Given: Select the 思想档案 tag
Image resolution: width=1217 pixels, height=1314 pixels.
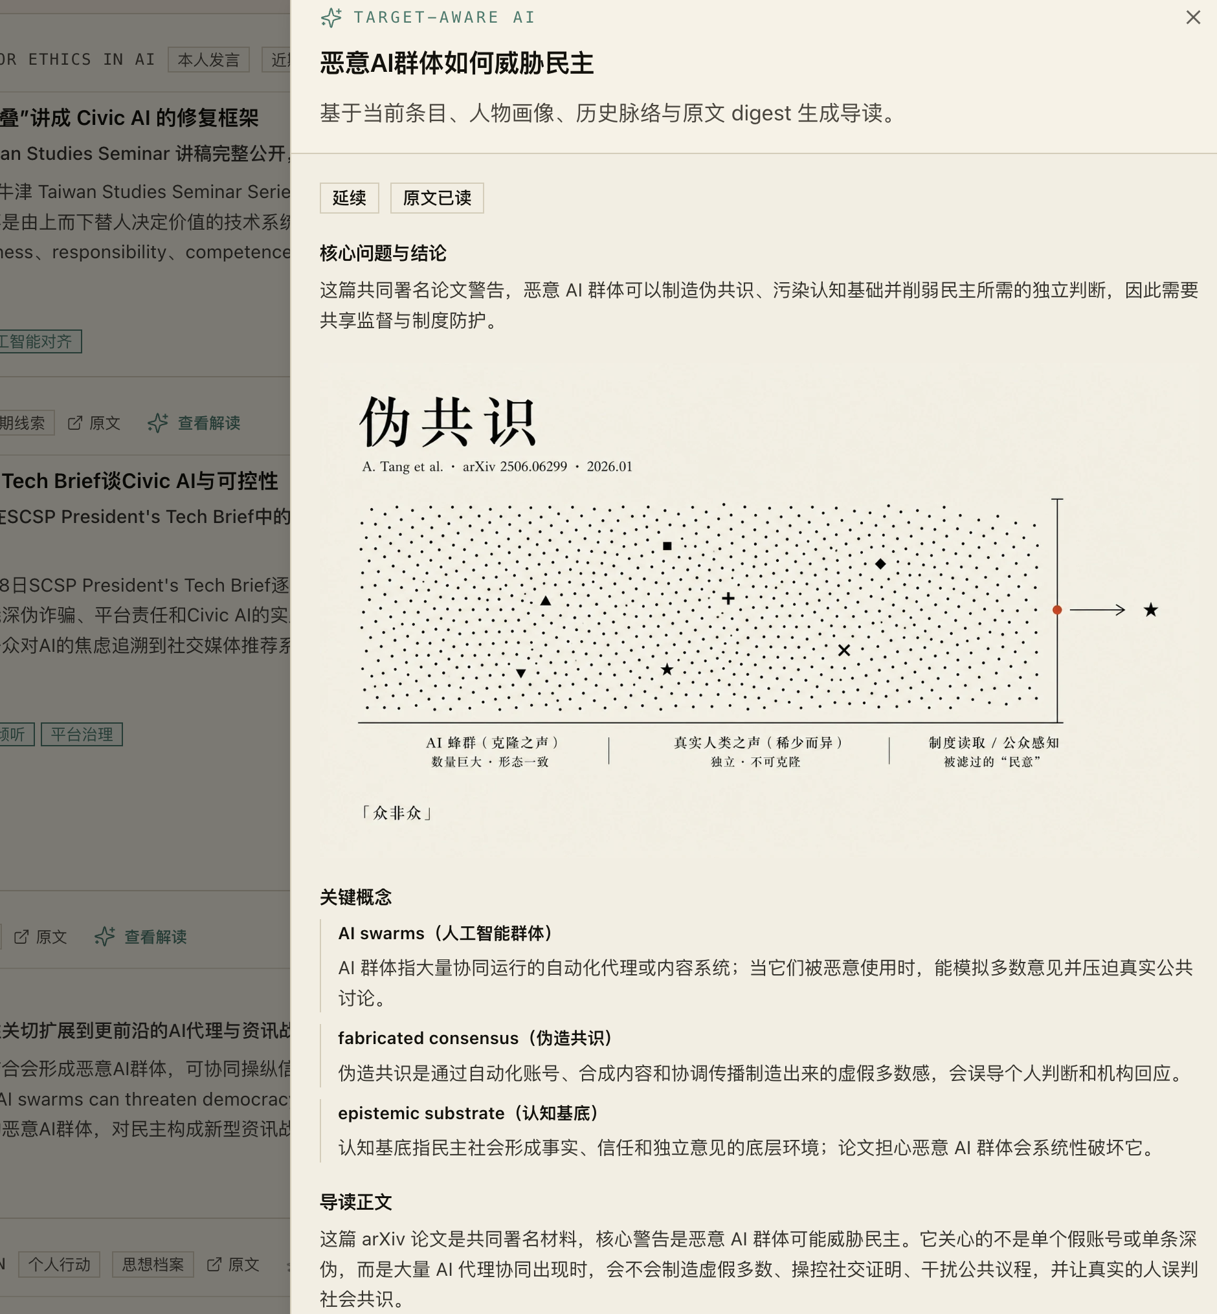Looking at the screenshot, I should pyautogui.click(x=153, y=1265).
